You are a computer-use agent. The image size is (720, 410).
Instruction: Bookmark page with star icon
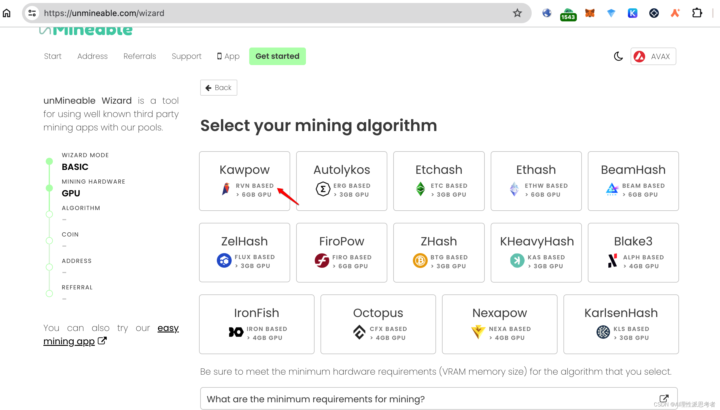click(517, 13)
